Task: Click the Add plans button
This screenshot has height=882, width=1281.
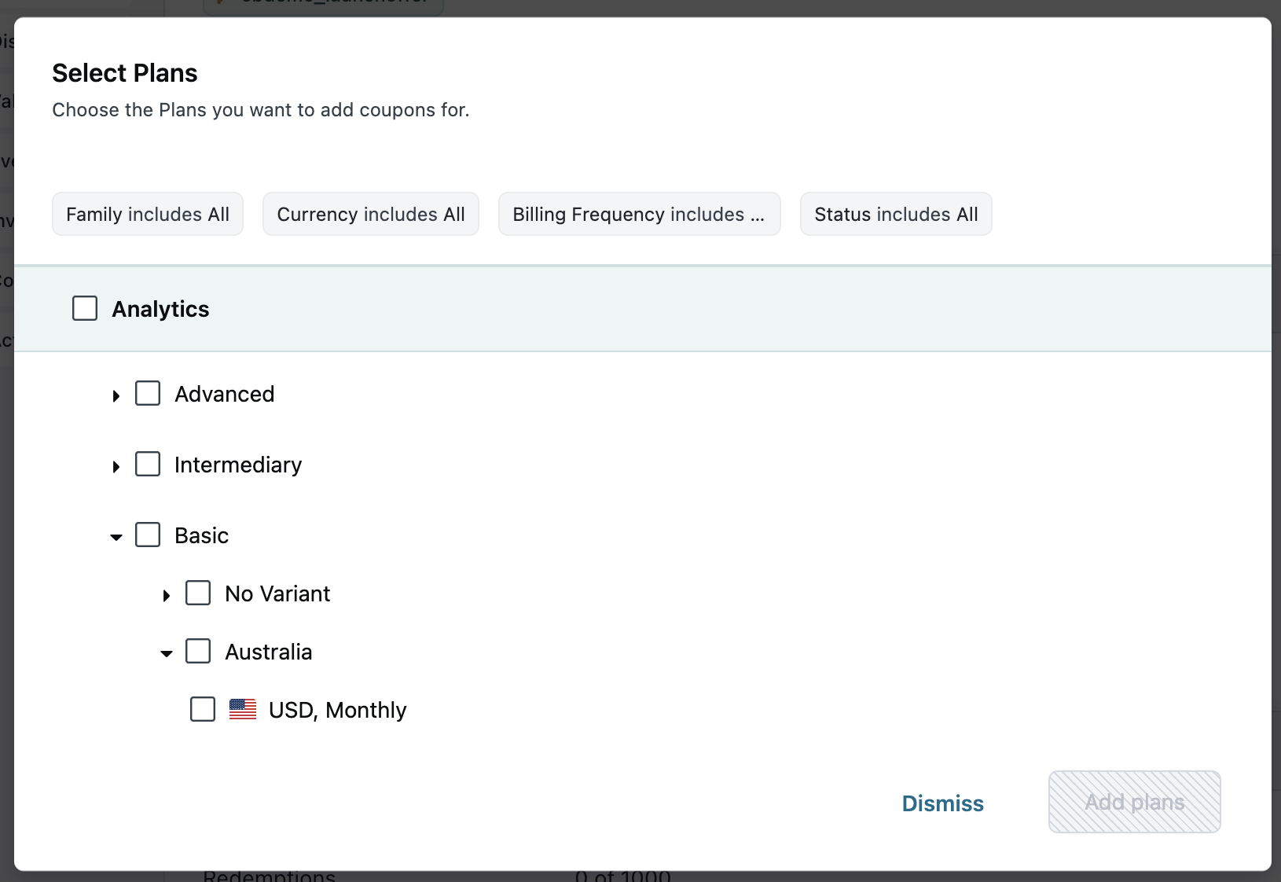Action: point(1134,802)
